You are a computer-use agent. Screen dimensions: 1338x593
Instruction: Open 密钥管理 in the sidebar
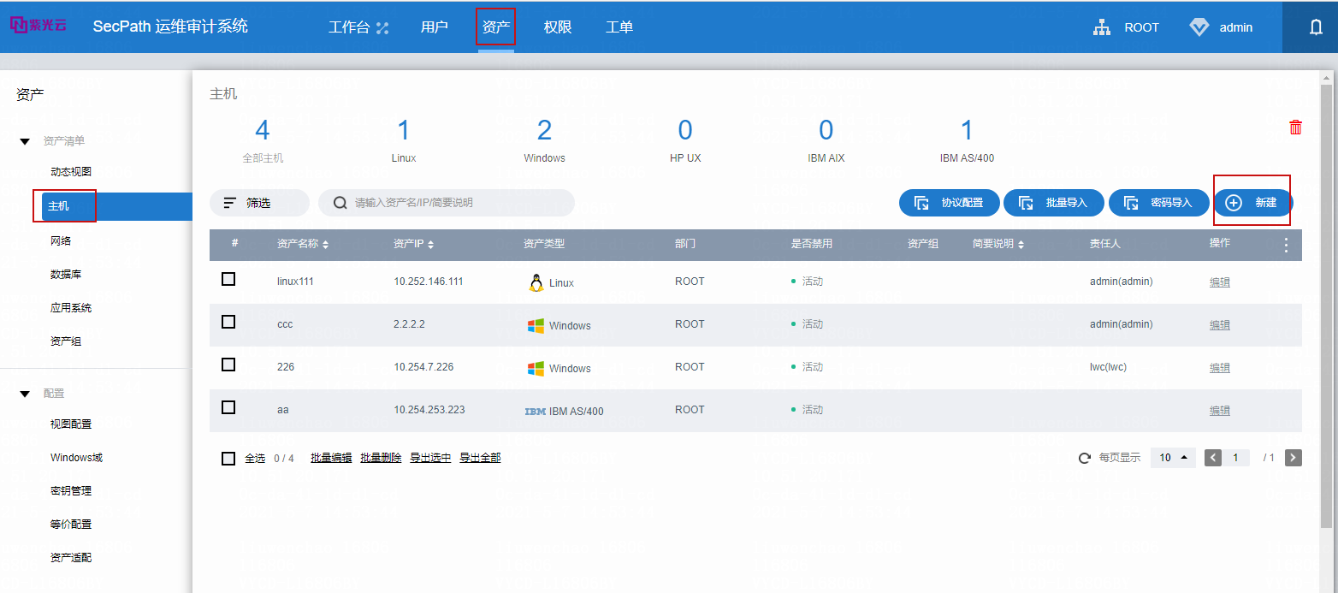coord(71,491)
